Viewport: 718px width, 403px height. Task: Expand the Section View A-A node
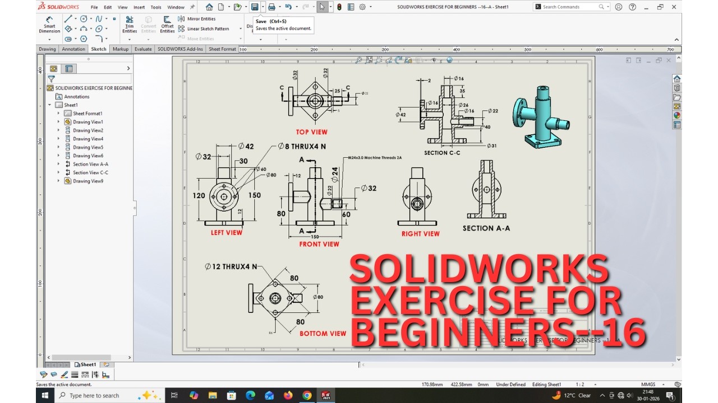pos(58,164)
